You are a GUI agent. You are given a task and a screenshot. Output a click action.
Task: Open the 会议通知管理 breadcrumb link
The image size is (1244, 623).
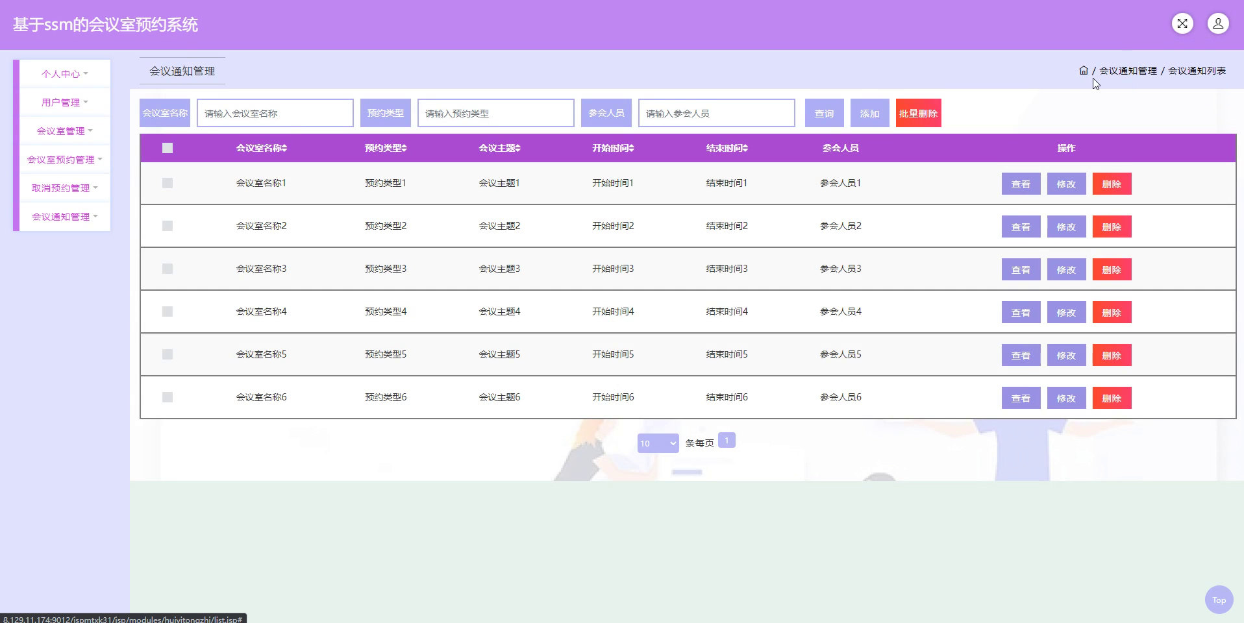click(x=1128, y=71)
